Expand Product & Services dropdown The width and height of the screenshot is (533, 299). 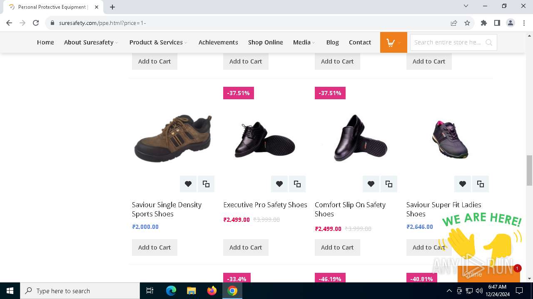click(158, 42)
